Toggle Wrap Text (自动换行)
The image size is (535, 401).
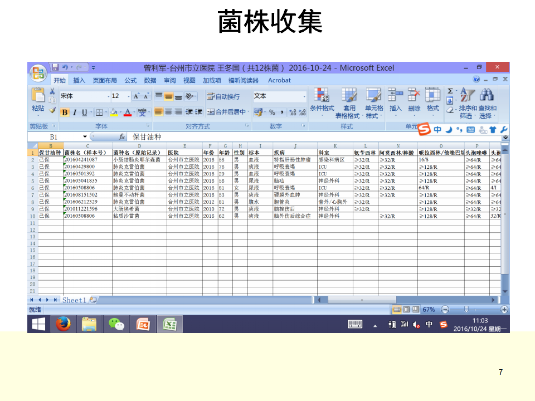223,96
